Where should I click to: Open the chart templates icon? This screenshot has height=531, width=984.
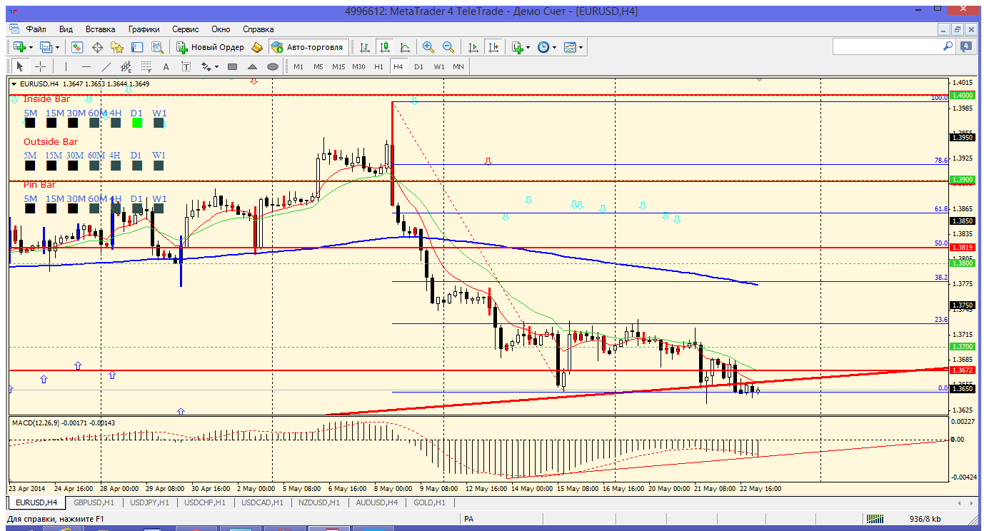point(570,47)
